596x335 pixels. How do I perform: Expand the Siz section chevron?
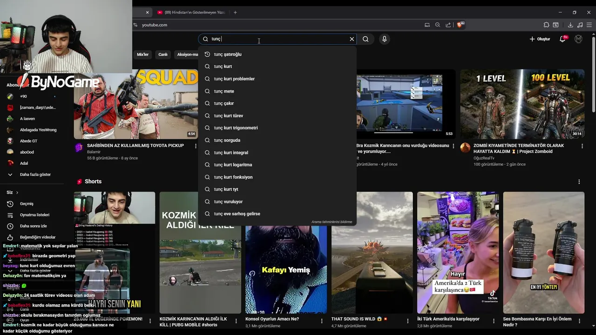click(x=17, y=193)
